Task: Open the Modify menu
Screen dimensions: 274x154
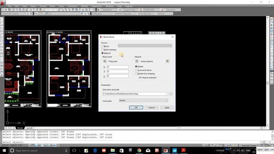Action: pyautogui.click(x=85, y=6)
